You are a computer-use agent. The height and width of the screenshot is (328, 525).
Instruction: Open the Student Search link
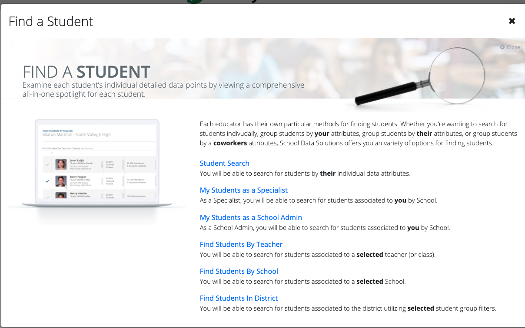224,163
